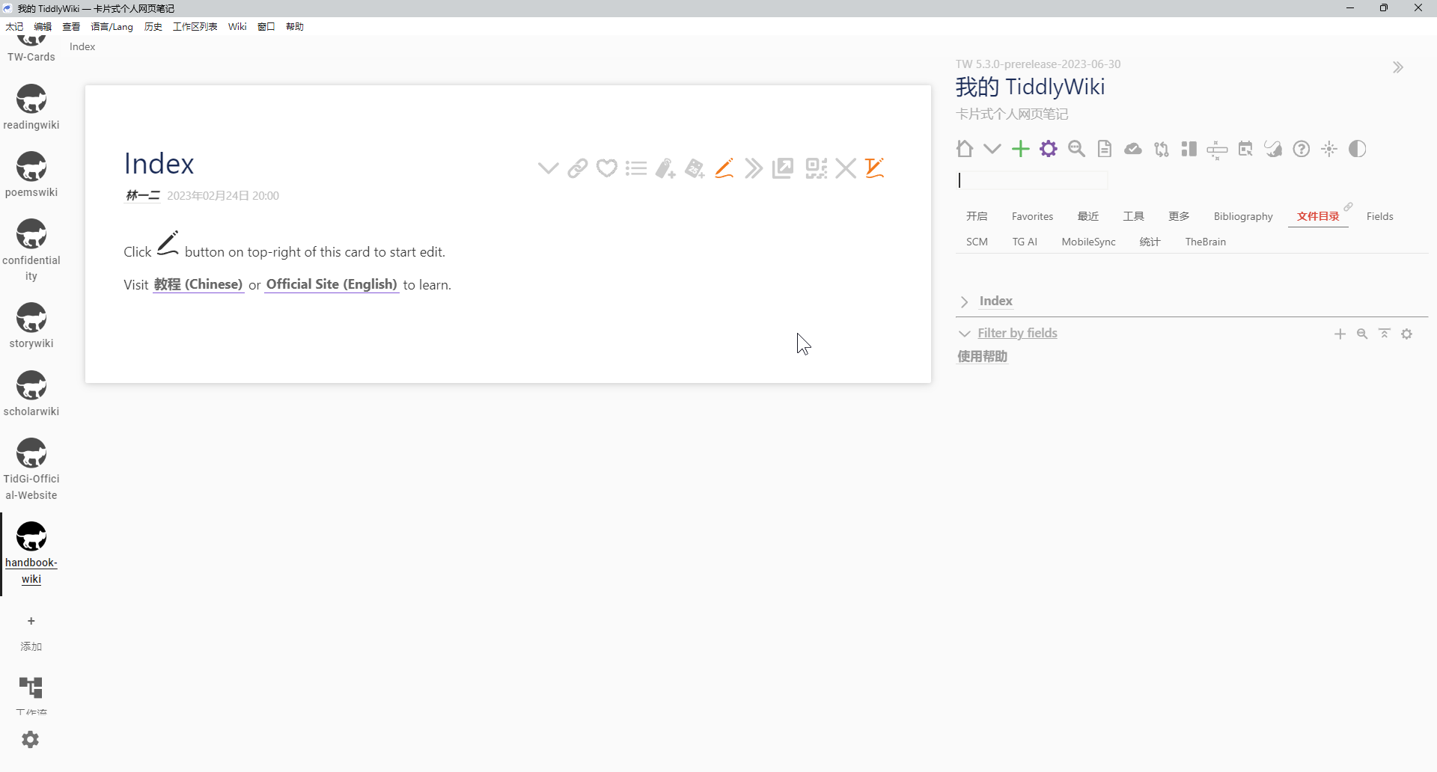Open the 太记 menu
The height and width of the screenshot is (772, 1437).
tap(14, 26)
